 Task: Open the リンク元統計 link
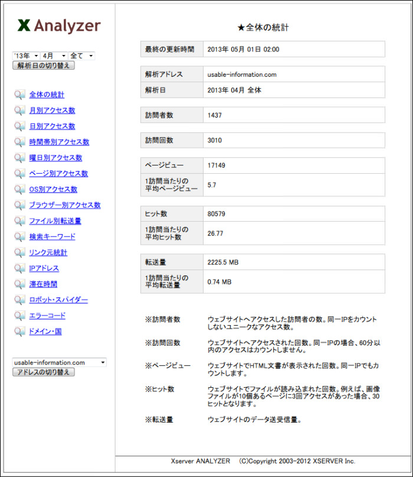48,253
